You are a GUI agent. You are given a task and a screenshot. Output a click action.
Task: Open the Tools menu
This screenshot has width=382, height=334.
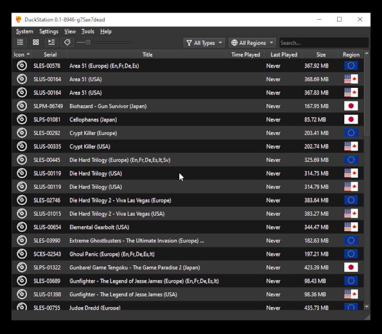coord(88,32)
